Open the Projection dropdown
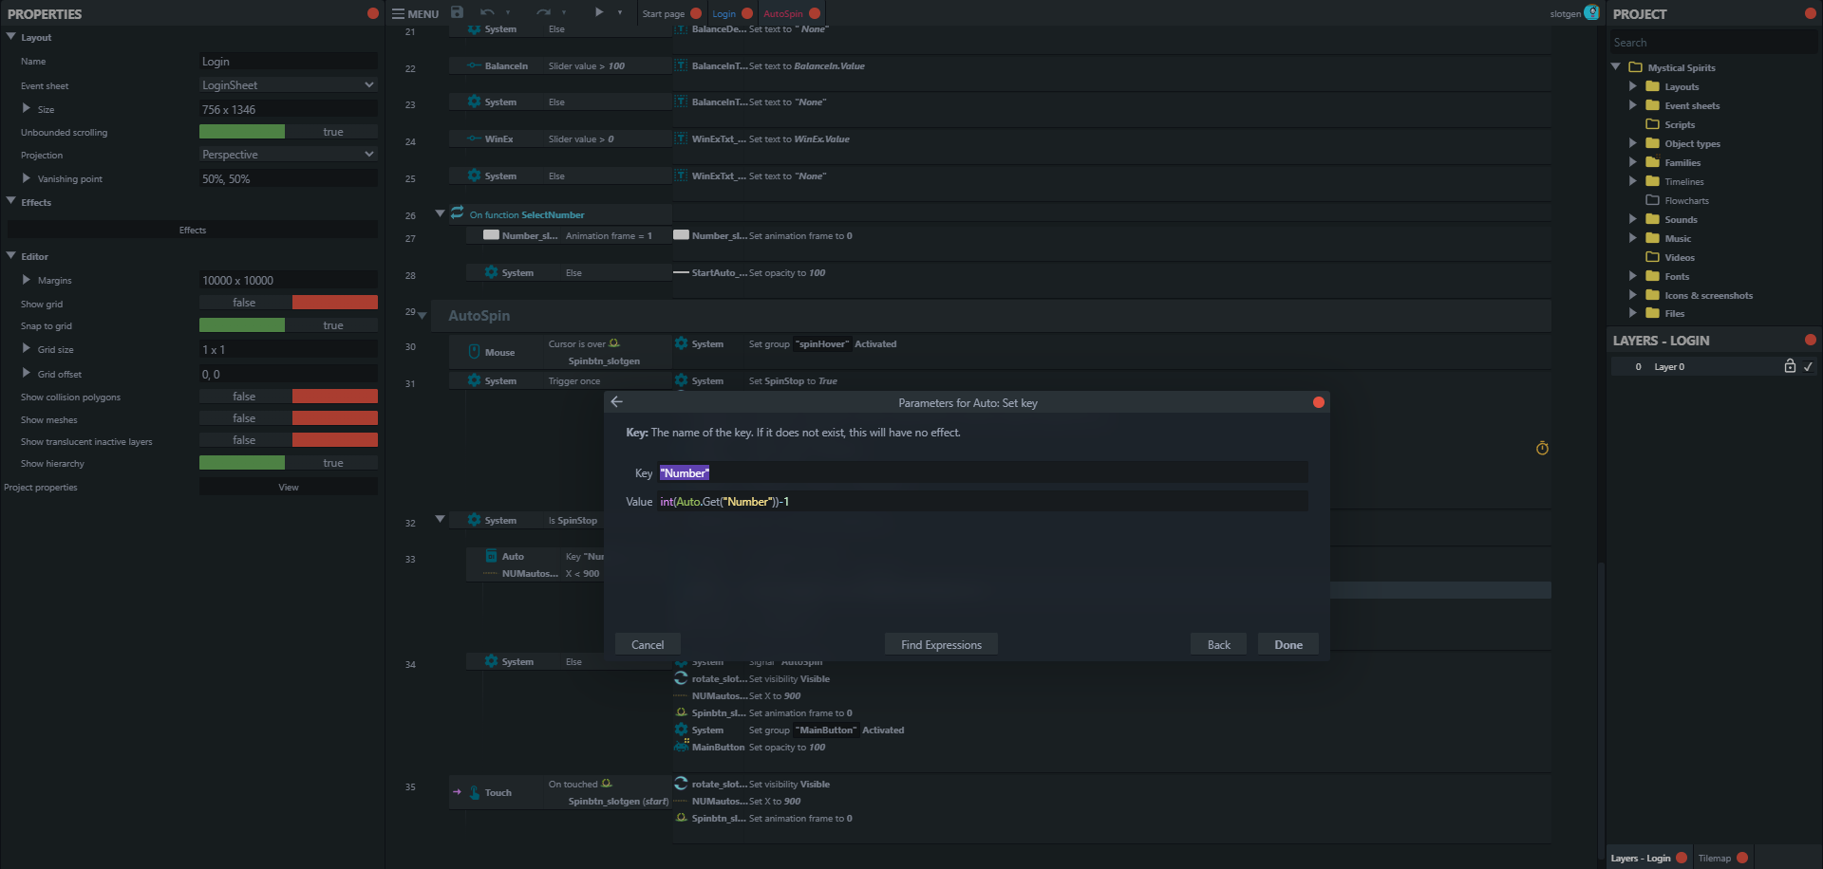1823x869 pixels. pos(289,155)
